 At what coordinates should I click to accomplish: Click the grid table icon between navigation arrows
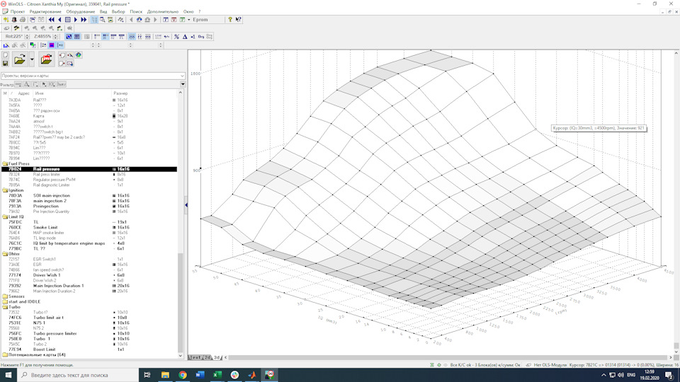tap(68, 20)
